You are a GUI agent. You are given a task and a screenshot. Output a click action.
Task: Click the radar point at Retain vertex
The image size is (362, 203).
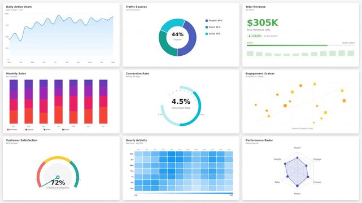(297, 186)
